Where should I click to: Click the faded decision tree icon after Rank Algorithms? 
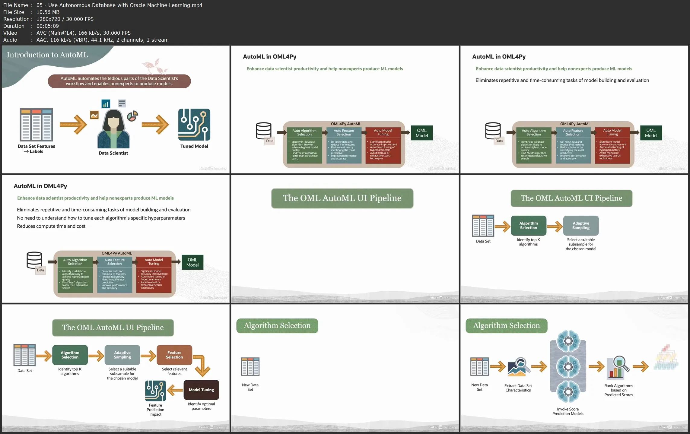click(x=666, y=357)
